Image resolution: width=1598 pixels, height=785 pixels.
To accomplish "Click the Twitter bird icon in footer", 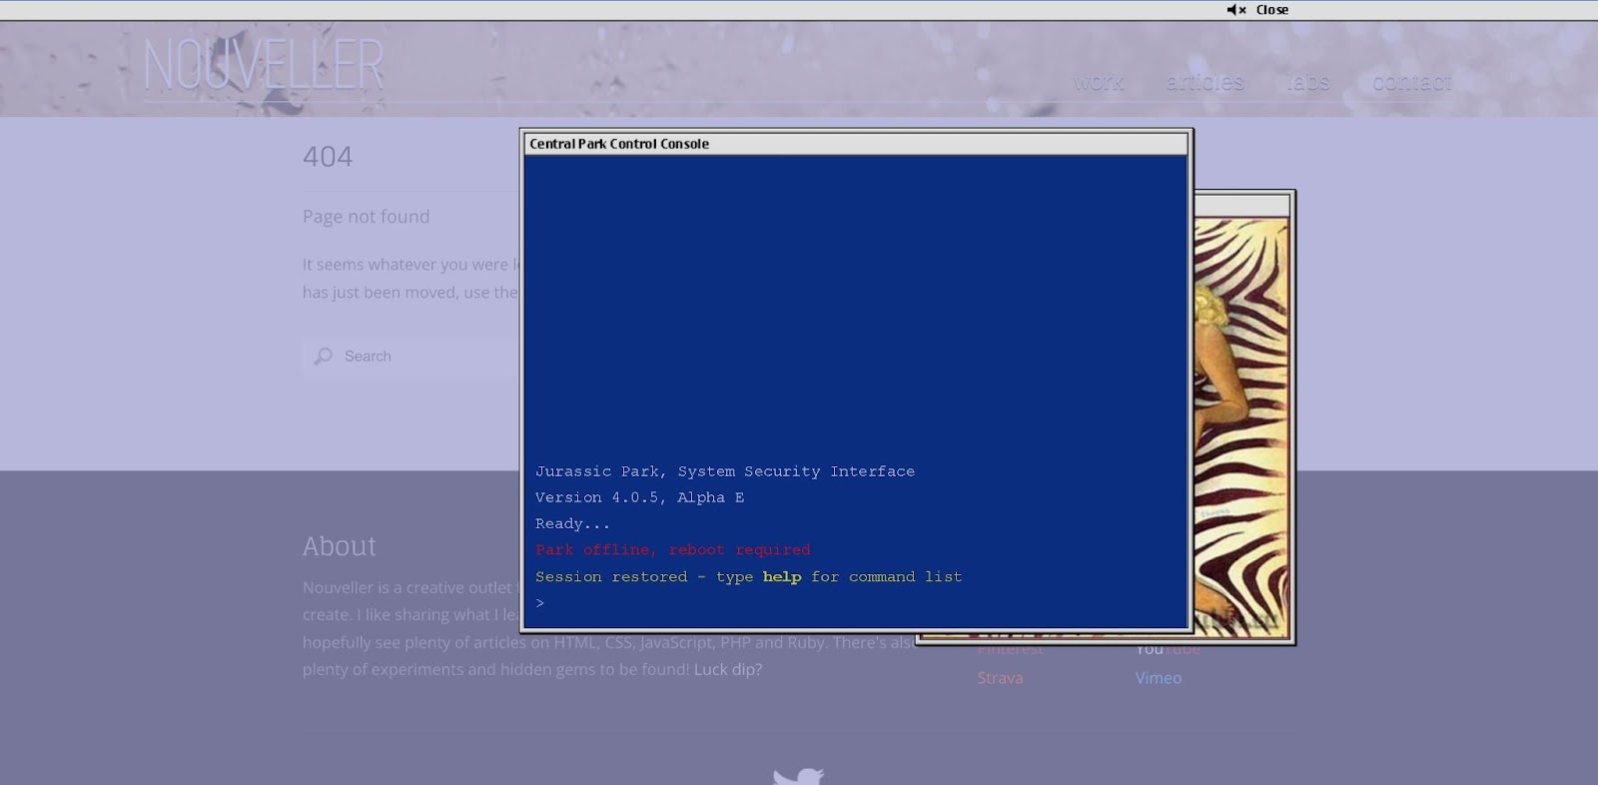I will point(798,776).
